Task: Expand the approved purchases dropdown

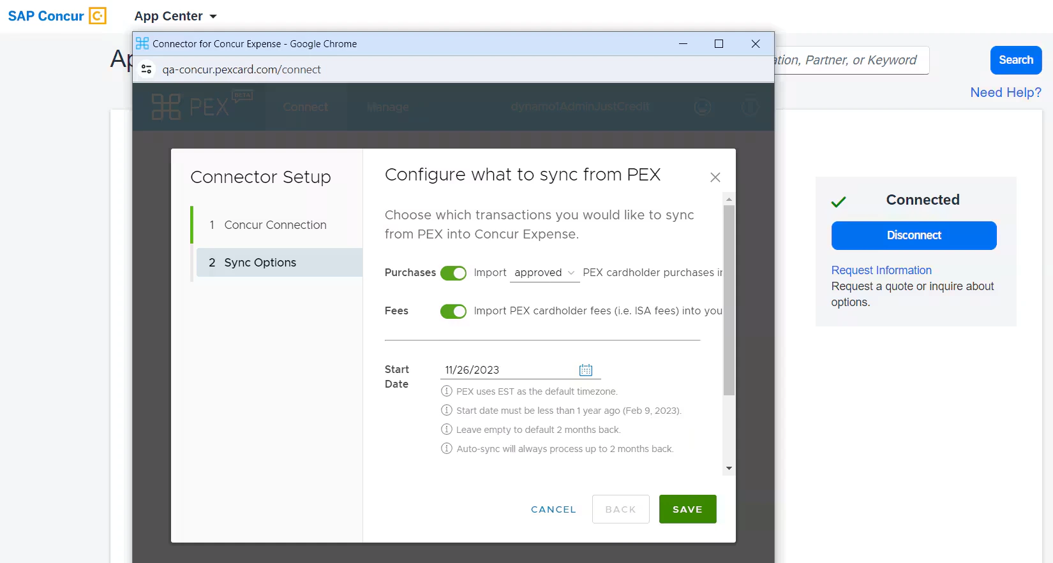Action: [545, 273]
